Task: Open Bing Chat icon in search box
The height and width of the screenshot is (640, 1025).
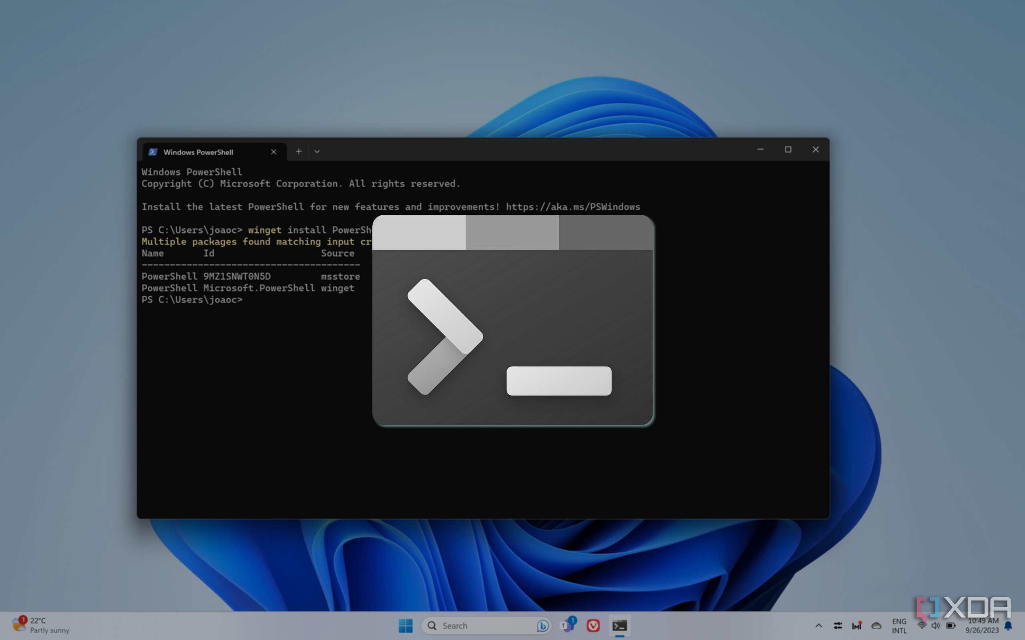Action: (543, 626)
